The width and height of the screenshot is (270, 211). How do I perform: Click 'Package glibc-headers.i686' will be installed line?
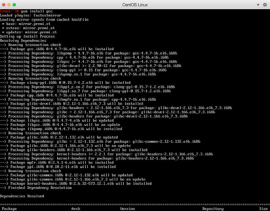pos(74,150)
